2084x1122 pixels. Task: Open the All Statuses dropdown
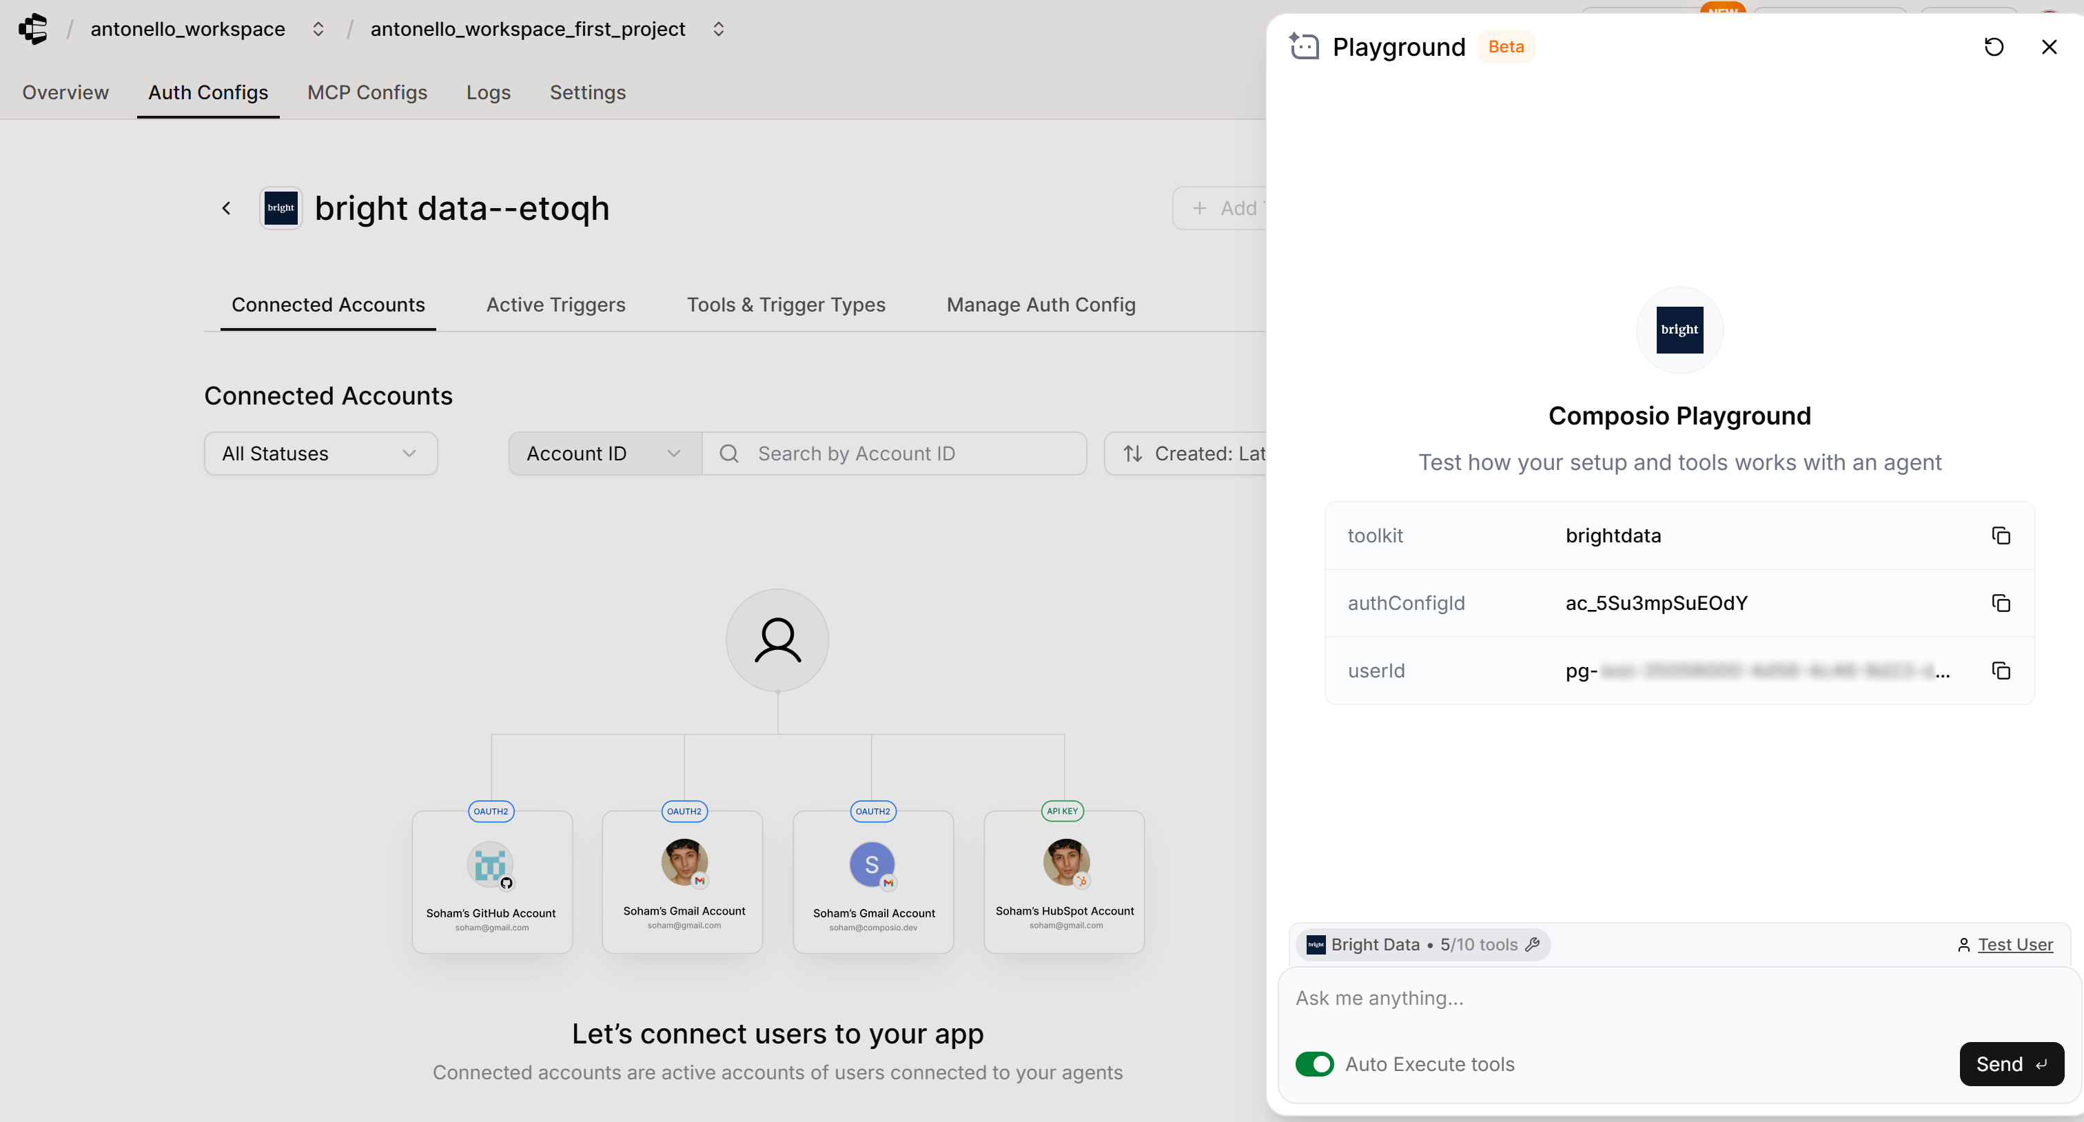(320, 453)
